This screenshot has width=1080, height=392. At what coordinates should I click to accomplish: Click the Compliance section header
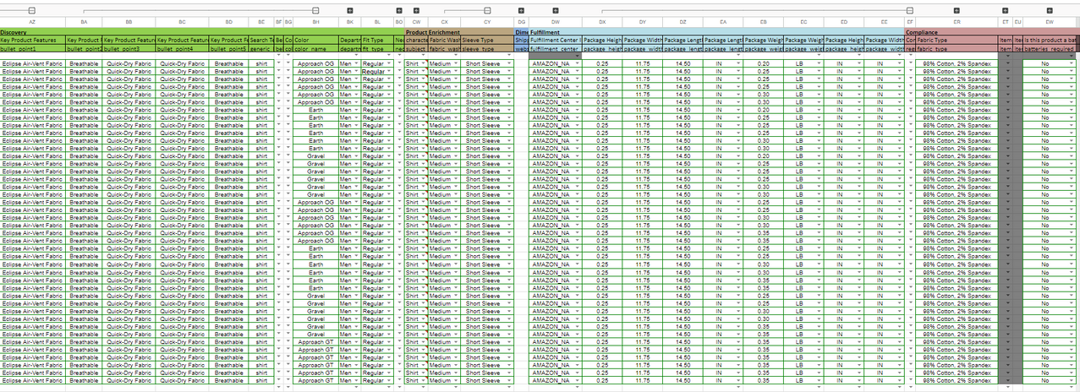pos(992,32)
